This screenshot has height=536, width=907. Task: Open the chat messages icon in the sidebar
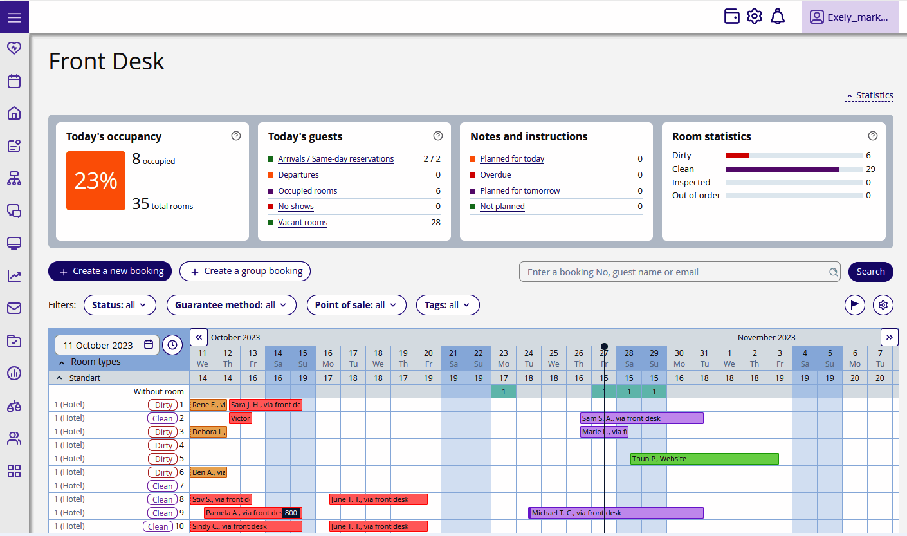tap(14, 211)
